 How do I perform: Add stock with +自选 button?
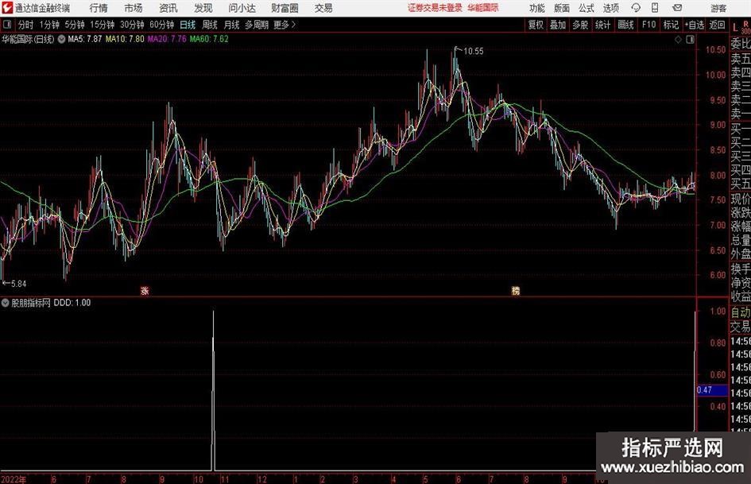[x=695, y=25]
